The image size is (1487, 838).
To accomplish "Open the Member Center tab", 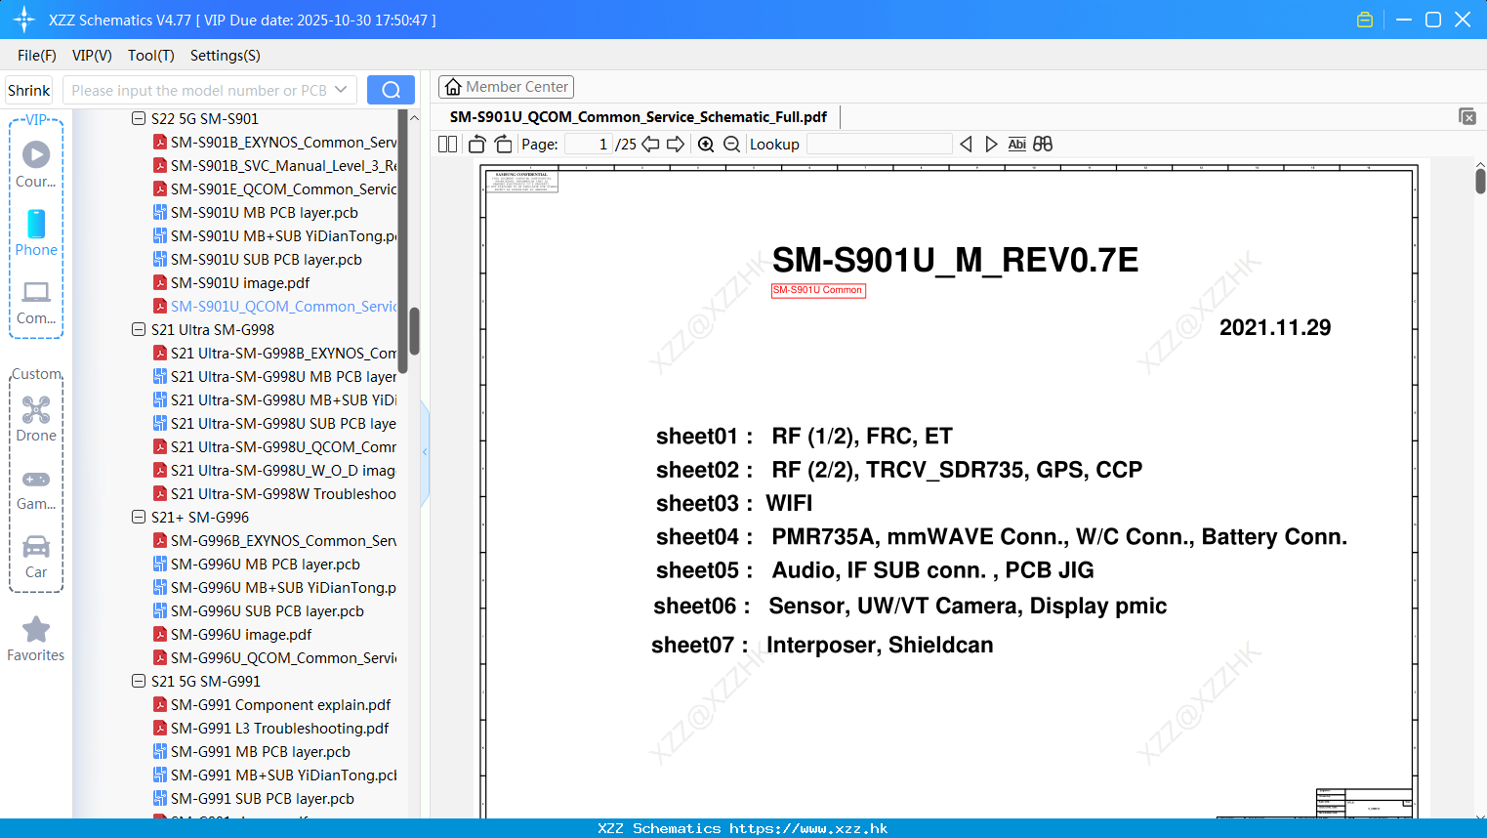I will click(x=506, y=87).
